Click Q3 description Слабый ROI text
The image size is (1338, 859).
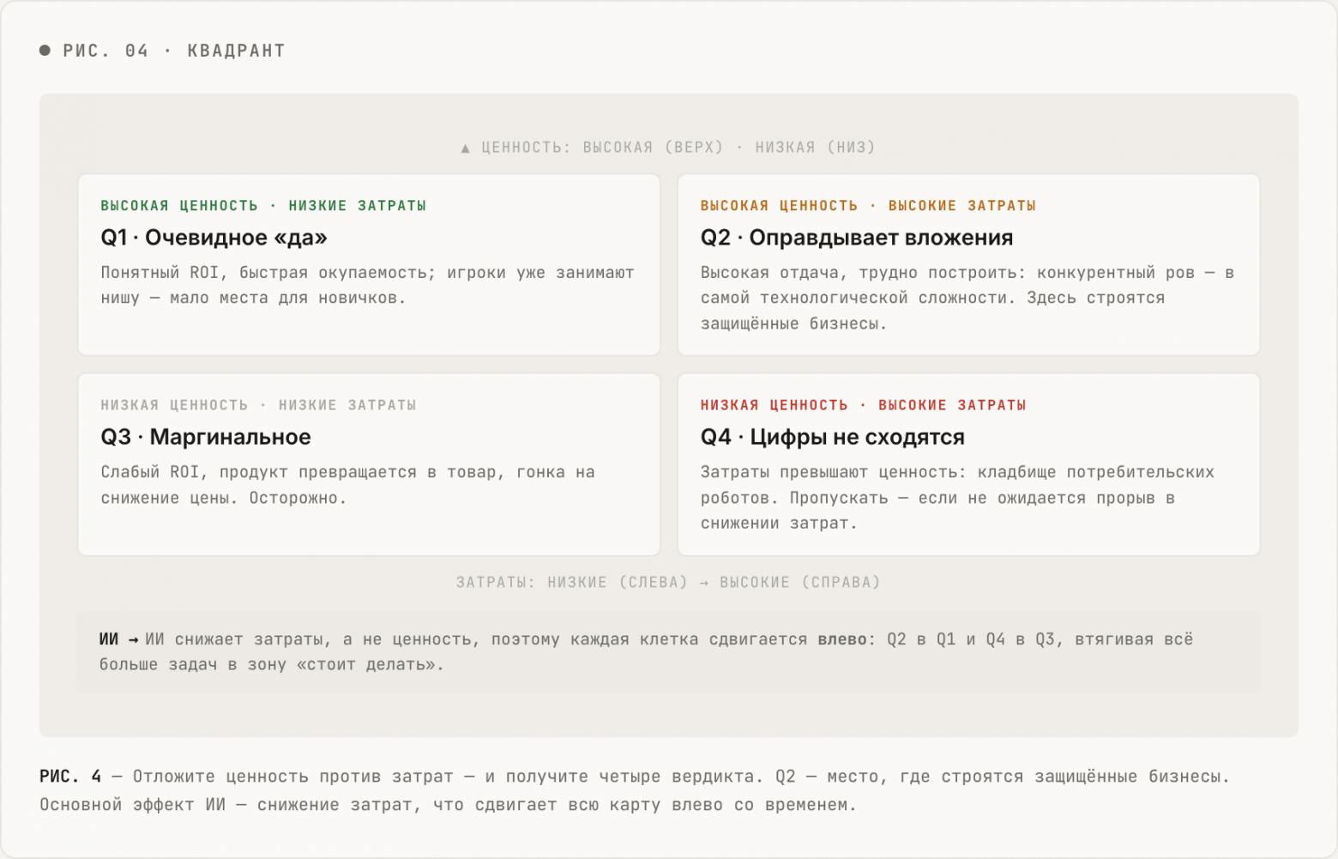click(x=347, y=485)
